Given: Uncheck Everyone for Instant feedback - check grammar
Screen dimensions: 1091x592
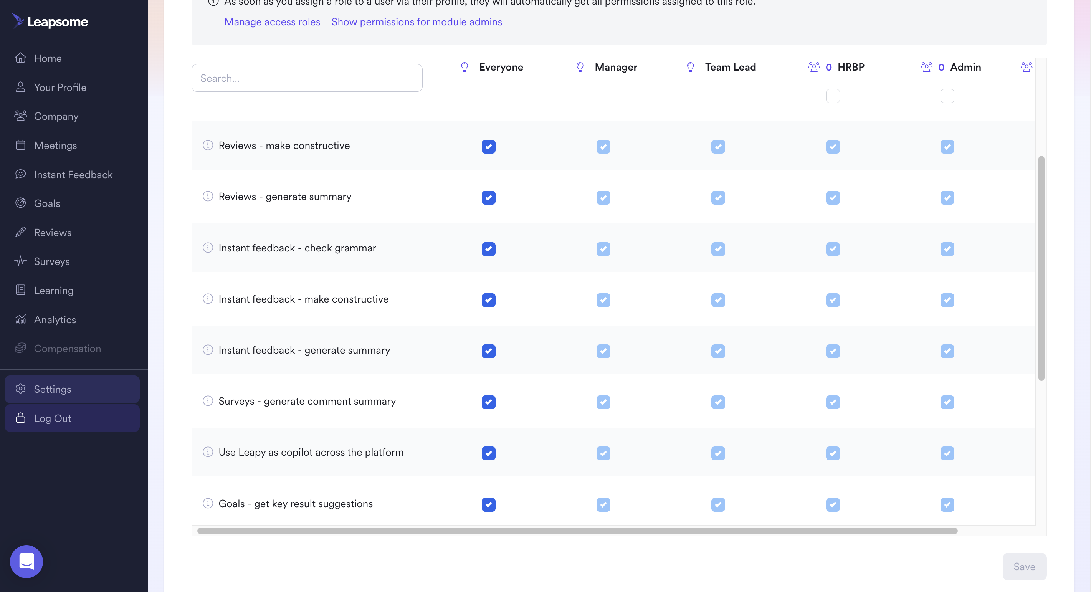Looking at the screenshot, I should point(488,249).
